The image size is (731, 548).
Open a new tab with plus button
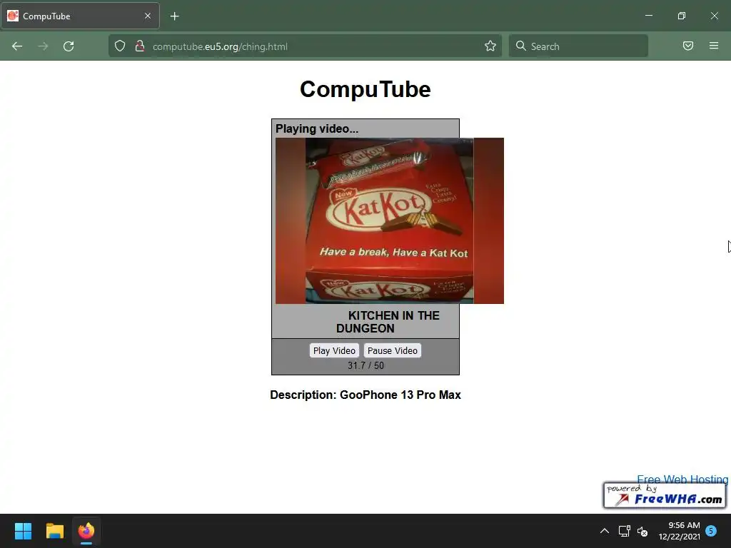[x=174, y=16]
